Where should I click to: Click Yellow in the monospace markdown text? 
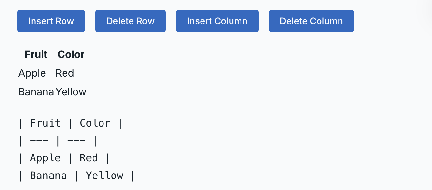point(104,176)
